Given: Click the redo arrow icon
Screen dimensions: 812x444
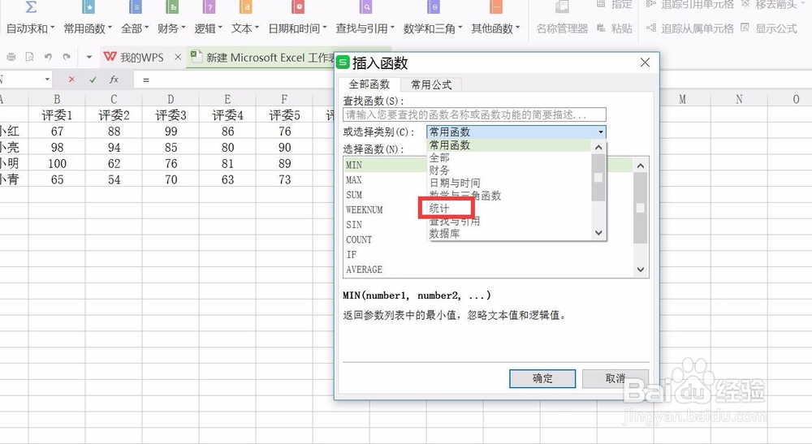Looking at the screenshot, I should [67, 57].
